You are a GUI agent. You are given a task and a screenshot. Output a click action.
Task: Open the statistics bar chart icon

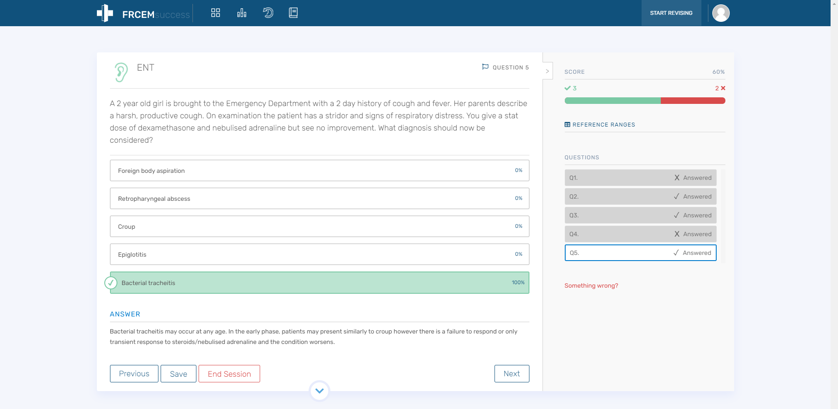[242, 13]
